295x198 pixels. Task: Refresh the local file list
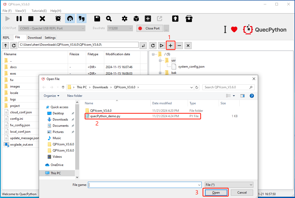pos(14,45)
